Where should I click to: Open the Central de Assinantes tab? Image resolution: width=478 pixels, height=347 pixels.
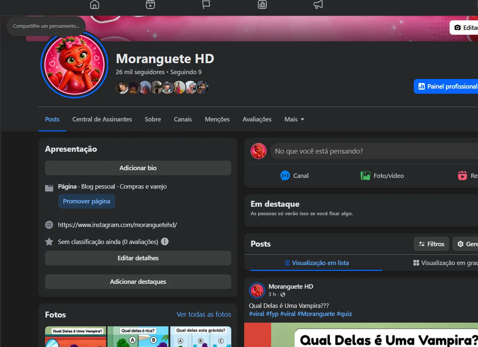(102, 119)
